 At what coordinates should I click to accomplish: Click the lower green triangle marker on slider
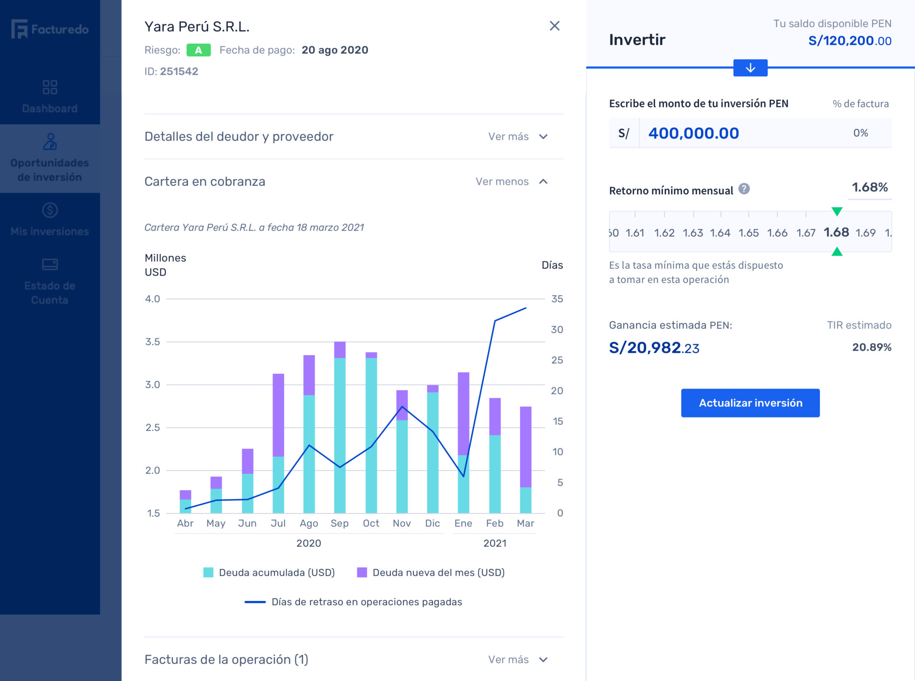(x=837, y=251)
